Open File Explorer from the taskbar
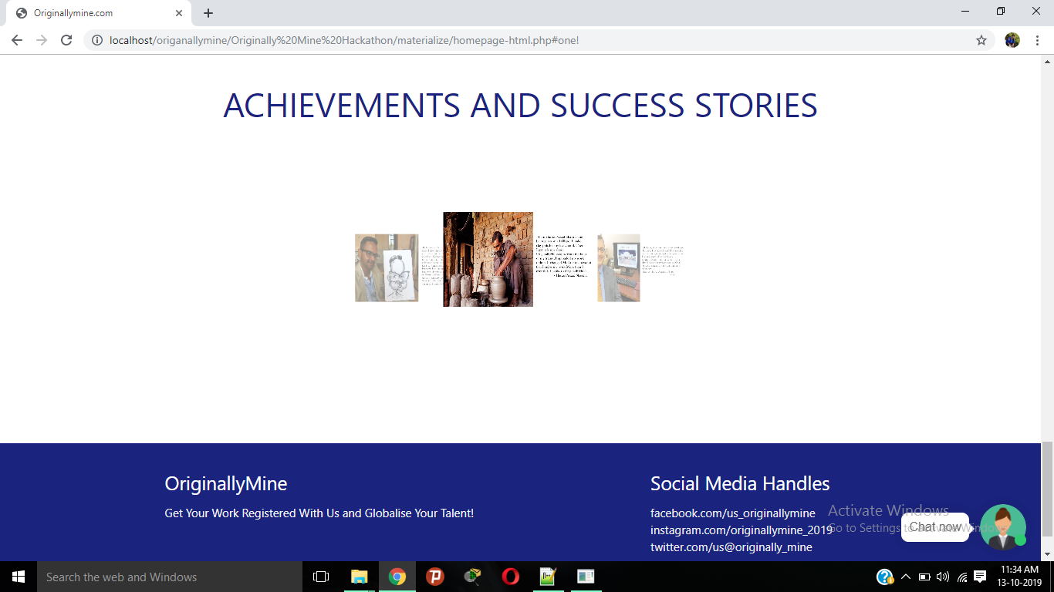This screenshot has width=1054, height=592. [x=360, y=577]
